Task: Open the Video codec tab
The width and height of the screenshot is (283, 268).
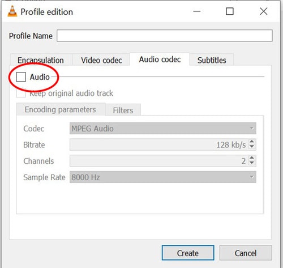Action: [x=101, y=60]
